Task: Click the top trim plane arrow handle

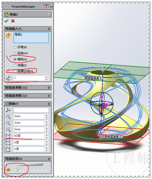Action: (103, 69)
